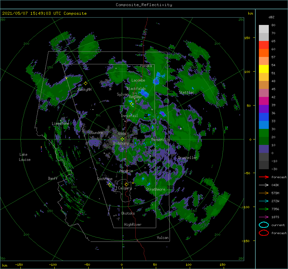
Task: Click the yellow diamond marker below RedDeer
Action: (x=132, y=104)
